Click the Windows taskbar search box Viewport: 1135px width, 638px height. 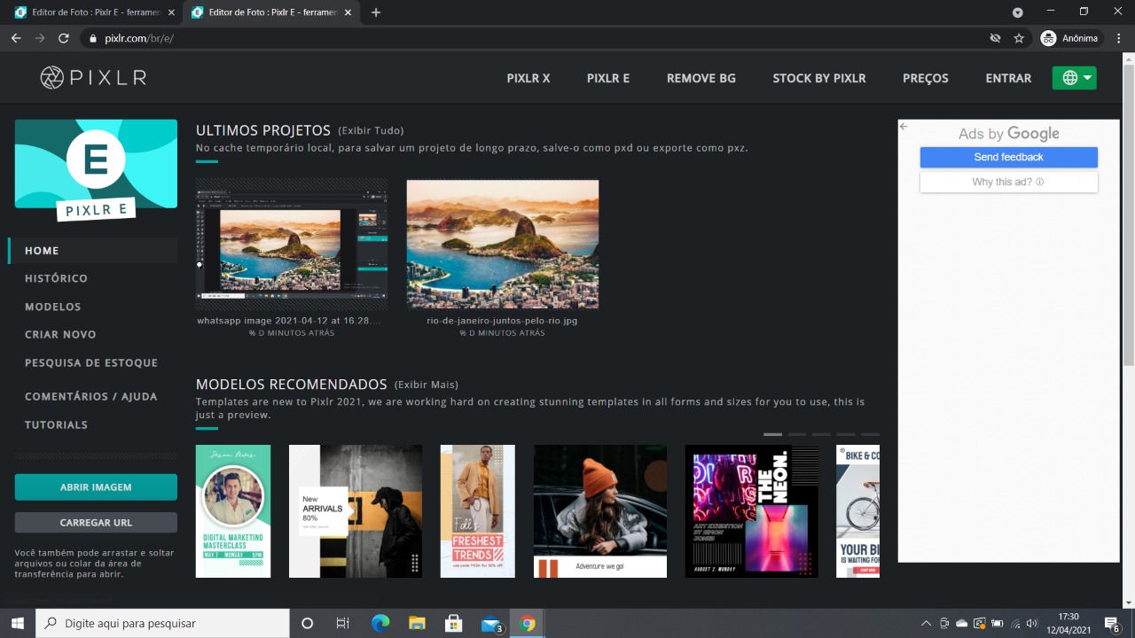tap(162, 623)
